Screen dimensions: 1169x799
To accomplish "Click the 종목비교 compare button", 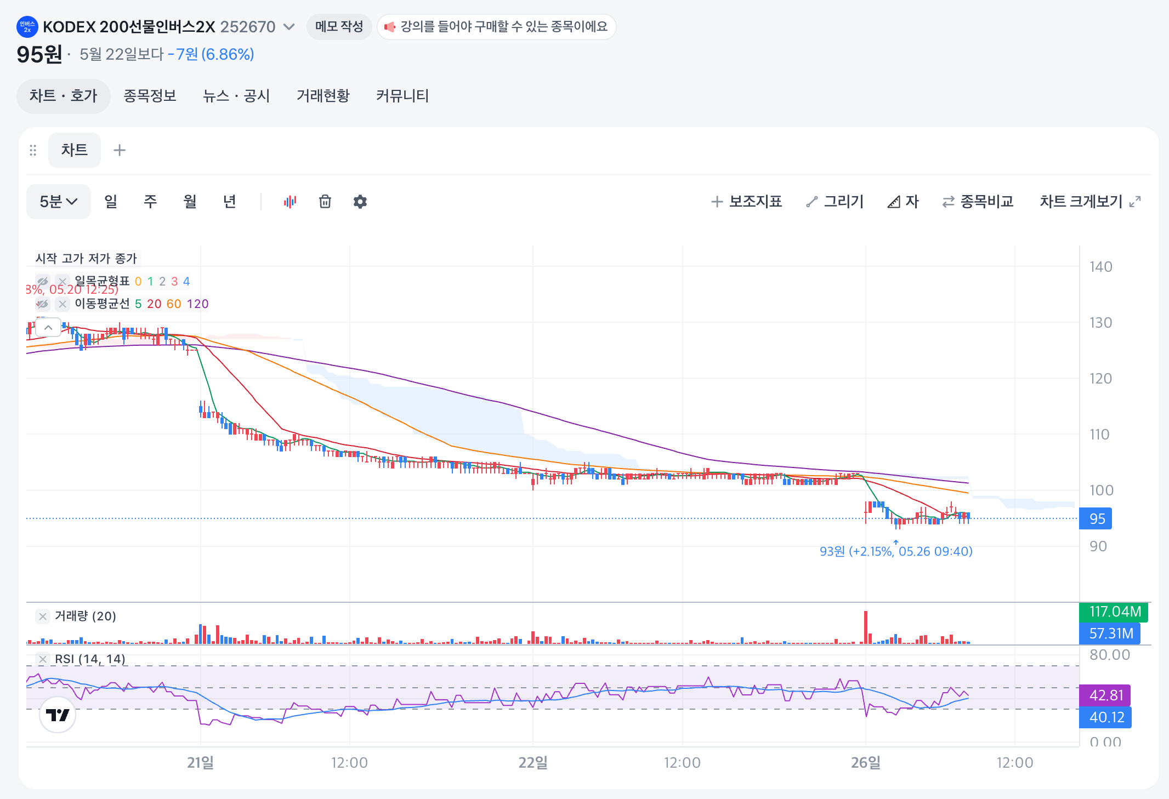I will [978, 202].
